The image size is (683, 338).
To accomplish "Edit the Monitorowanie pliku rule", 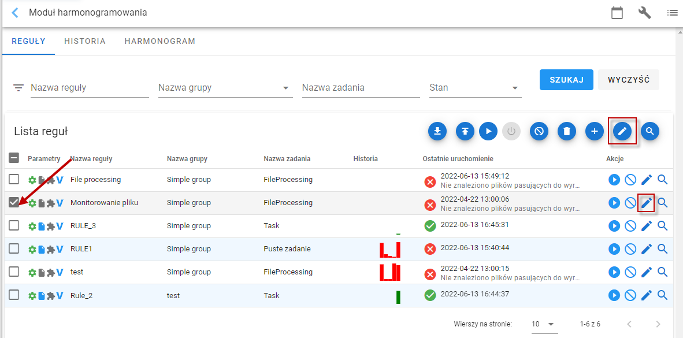I will 647,203.
